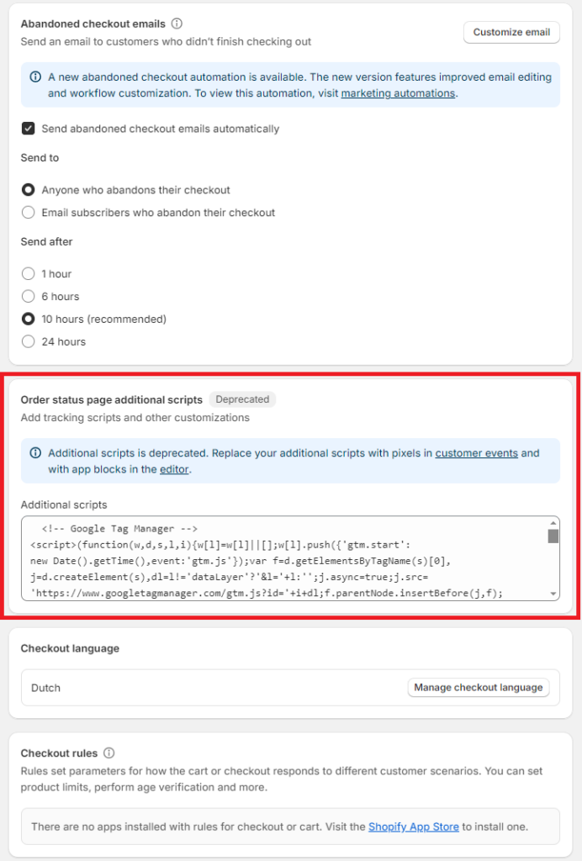
Task: Click Manage checkout language
Action: (479, 687)
